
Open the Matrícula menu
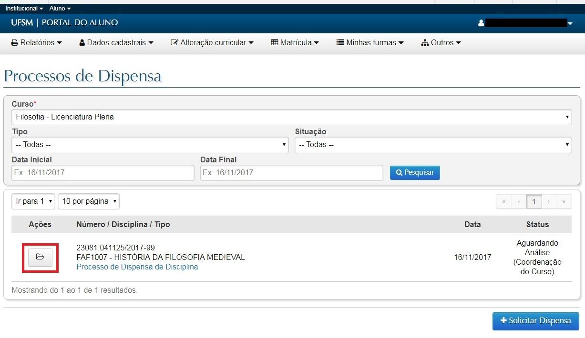coord(295,42)
